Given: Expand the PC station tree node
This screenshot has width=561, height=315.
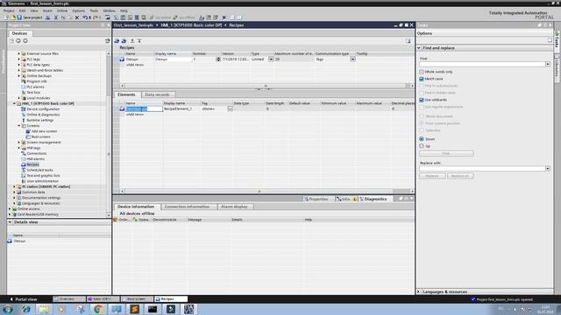Looking at the screenshot, I should 15,186.
